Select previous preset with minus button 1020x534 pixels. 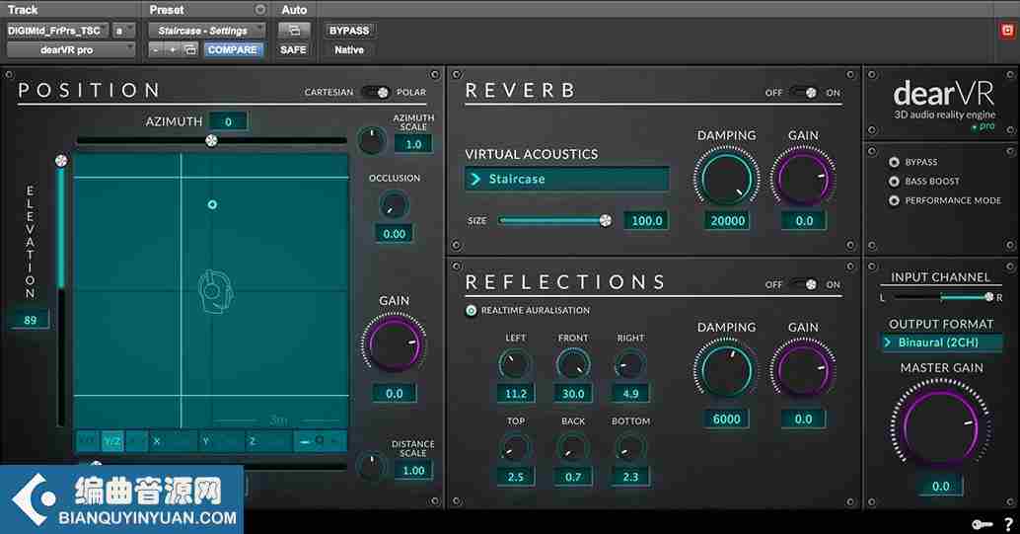click(155, 49)
